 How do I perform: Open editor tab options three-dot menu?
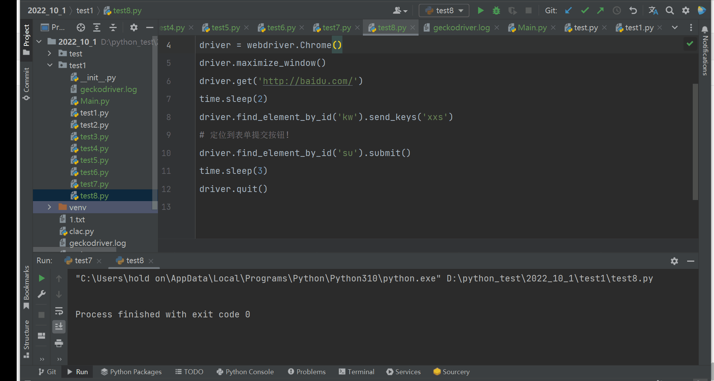691,27
